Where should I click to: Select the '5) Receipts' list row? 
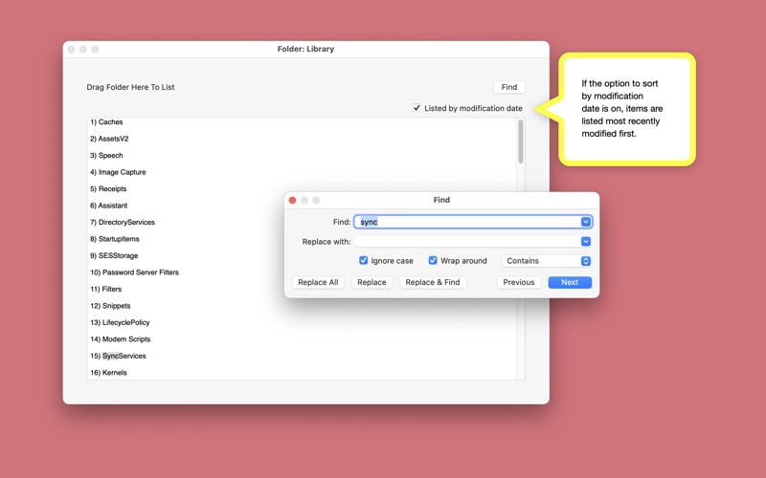302,188
